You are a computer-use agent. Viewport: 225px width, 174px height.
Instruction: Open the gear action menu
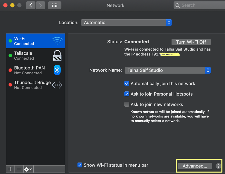(28, 169)
